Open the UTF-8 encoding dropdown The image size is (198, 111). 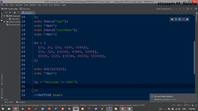[x=187, y=105]
